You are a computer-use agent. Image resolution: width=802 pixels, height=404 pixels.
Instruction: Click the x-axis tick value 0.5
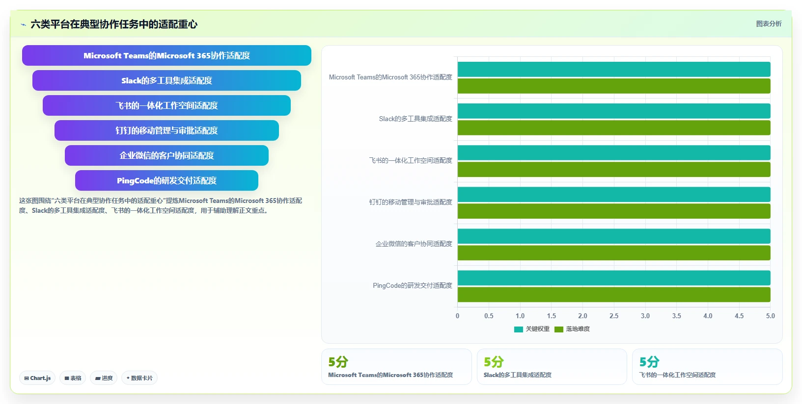[489, 316]
